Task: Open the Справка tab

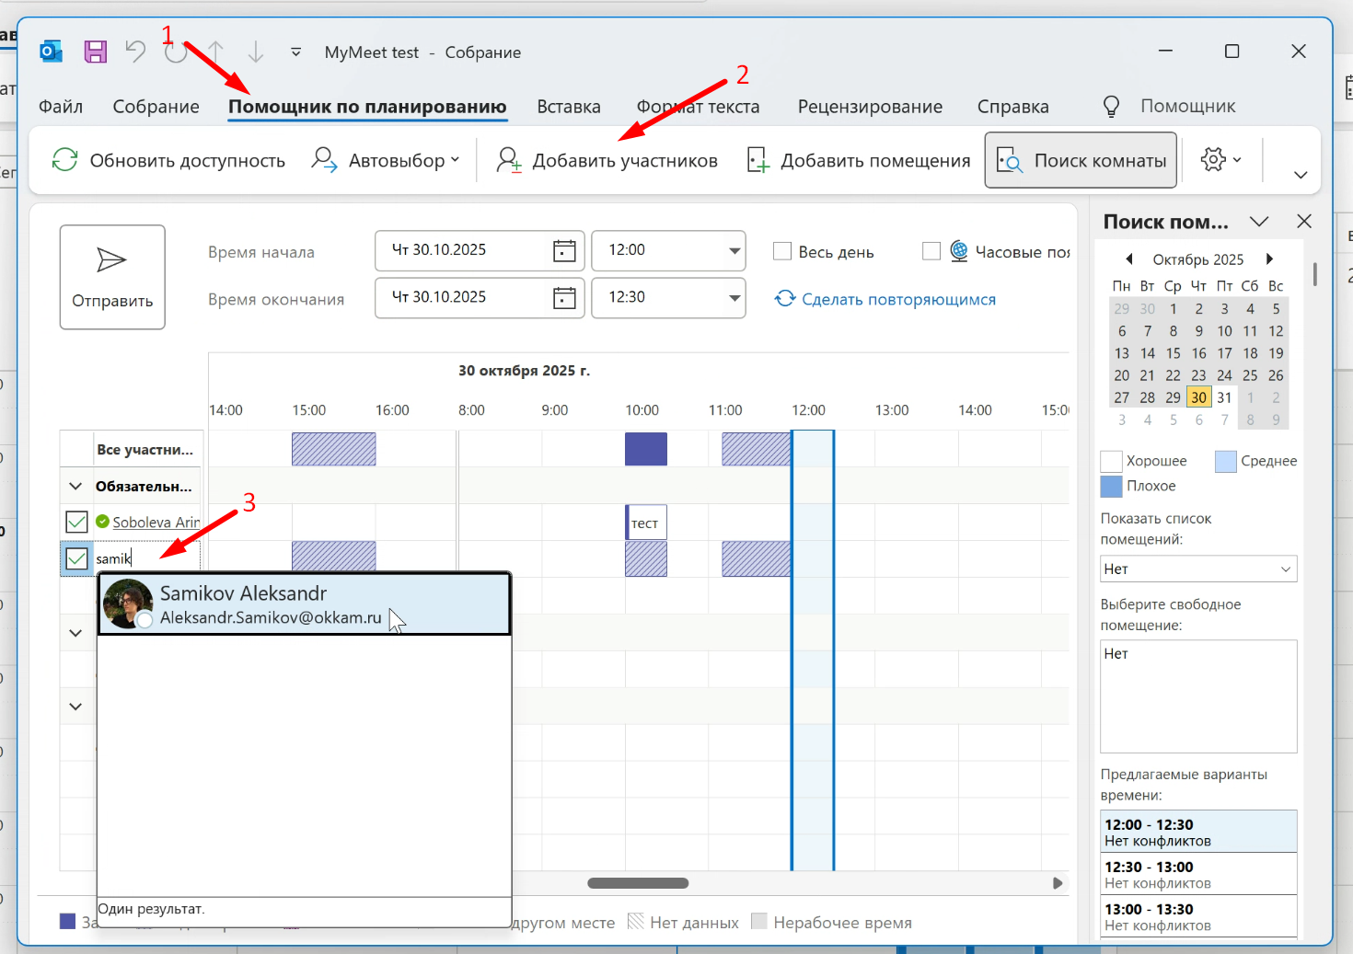Action: [1013, 107]
